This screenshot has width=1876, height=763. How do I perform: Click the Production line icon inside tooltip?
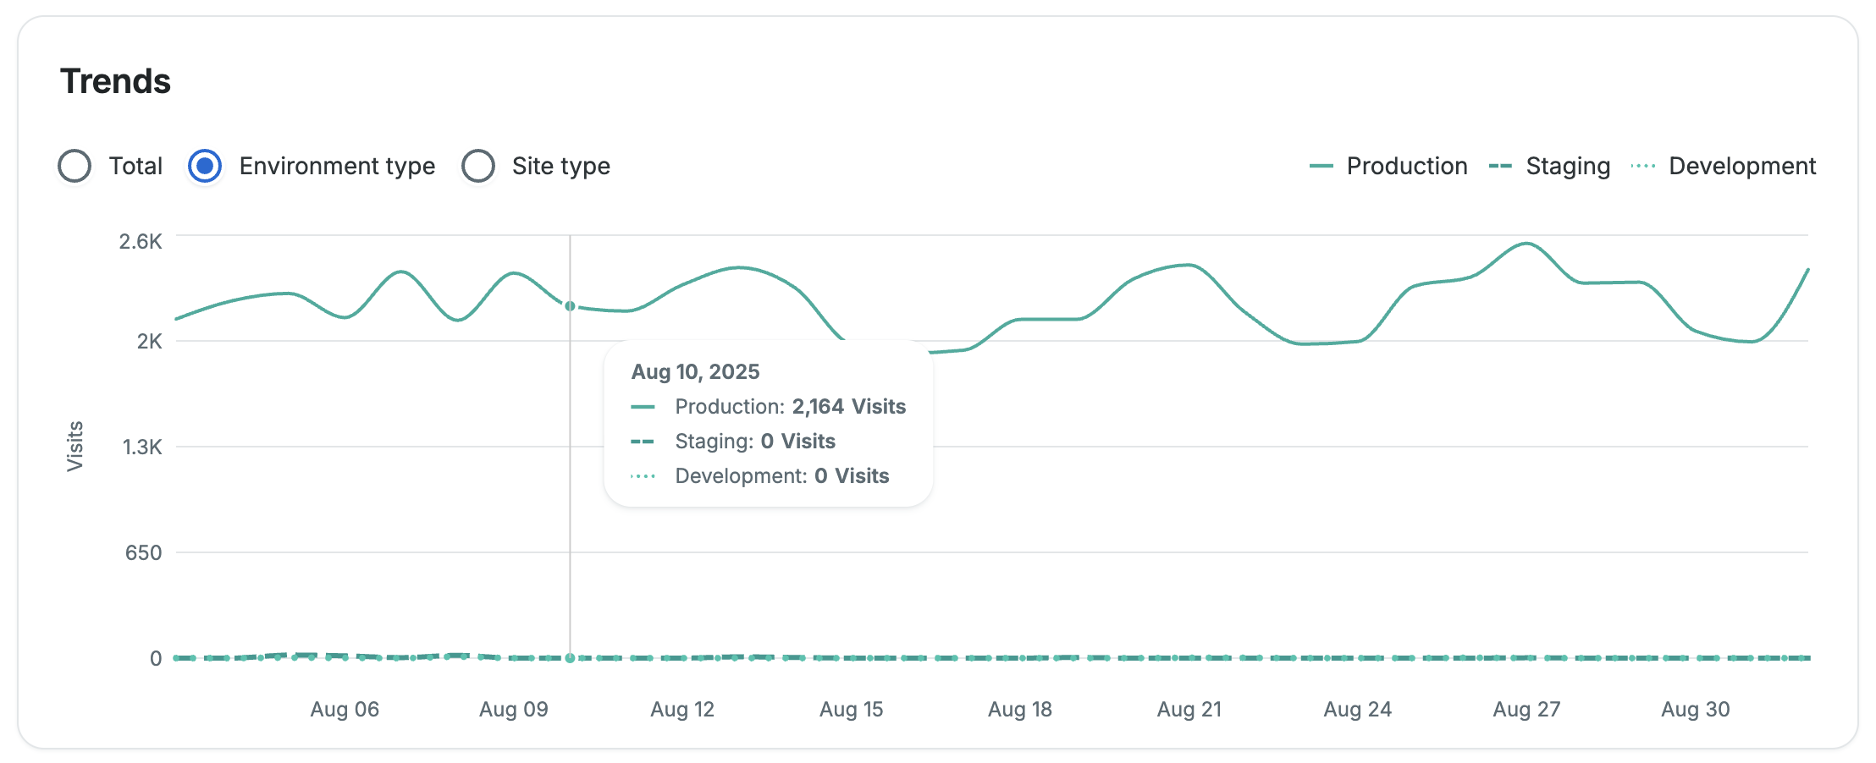click(x=643, y=407)
